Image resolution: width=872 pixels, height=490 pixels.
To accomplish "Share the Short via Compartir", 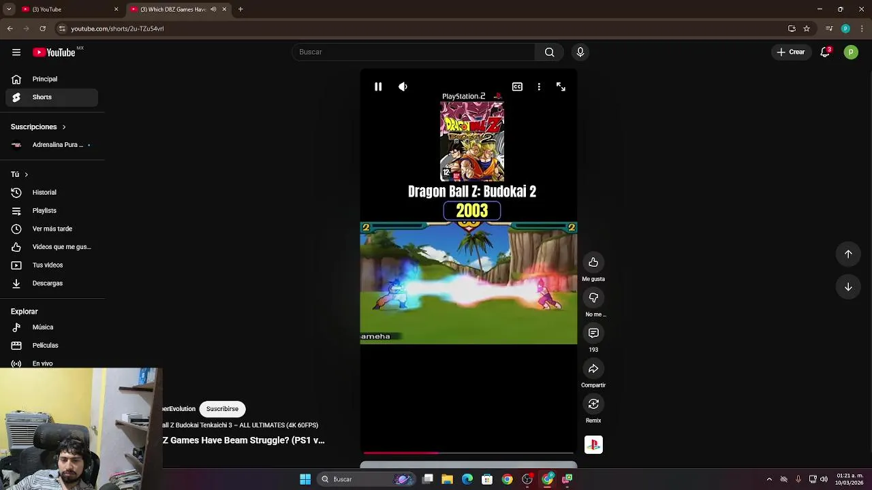I will pos(593,368).
